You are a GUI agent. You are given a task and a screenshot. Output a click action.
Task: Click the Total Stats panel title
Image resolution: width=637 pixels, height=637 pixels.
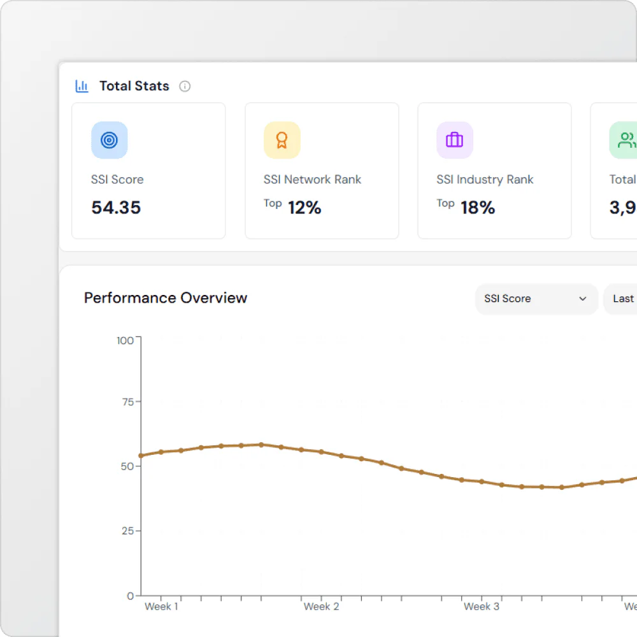point(134,85)
